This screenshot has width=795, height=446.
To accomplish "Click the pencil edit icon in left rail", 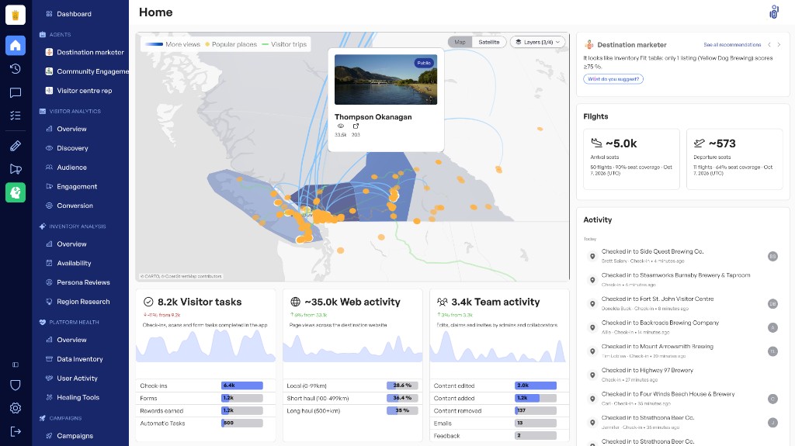I will pyautogui.click(x=16, y=146).
